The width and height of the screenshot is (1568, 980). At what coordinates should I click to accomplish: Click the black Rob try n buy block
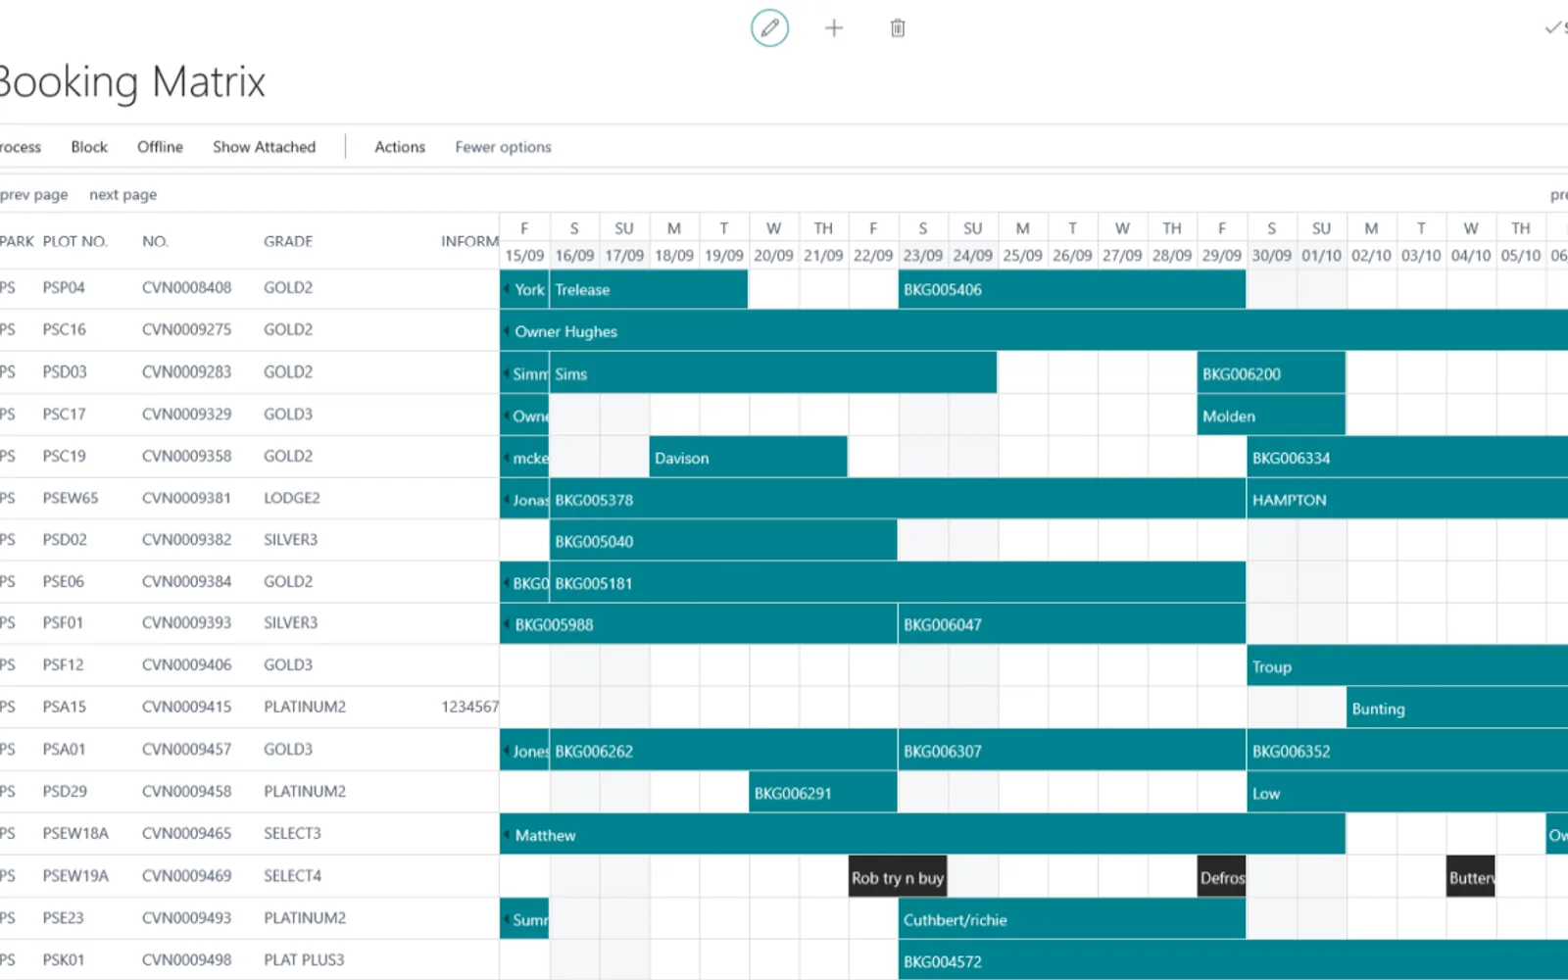coord(898,878)
